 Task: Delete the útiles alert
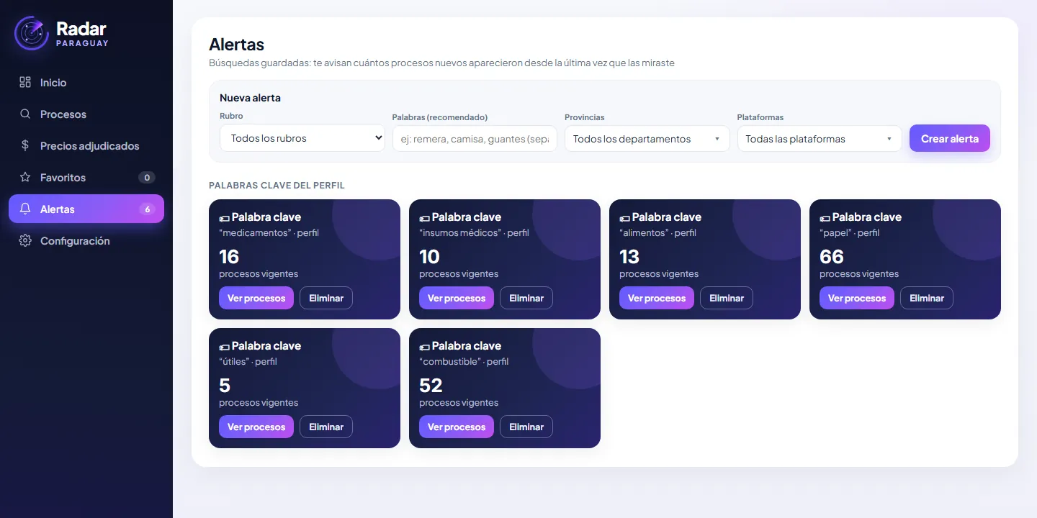coord(326,427)
